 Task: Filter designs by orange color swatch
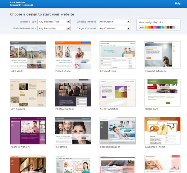[149, 27]
